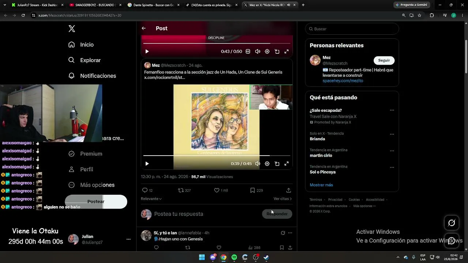The image size is (468, 263).
Task: Toggle captions on the DISCIPLINE video
Action: [248, 52]
